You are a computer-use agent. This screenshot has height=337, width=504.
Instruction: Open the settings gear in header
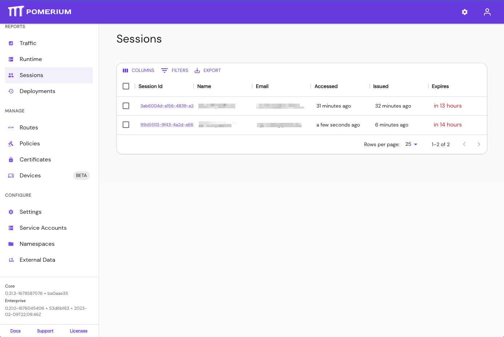465,12
